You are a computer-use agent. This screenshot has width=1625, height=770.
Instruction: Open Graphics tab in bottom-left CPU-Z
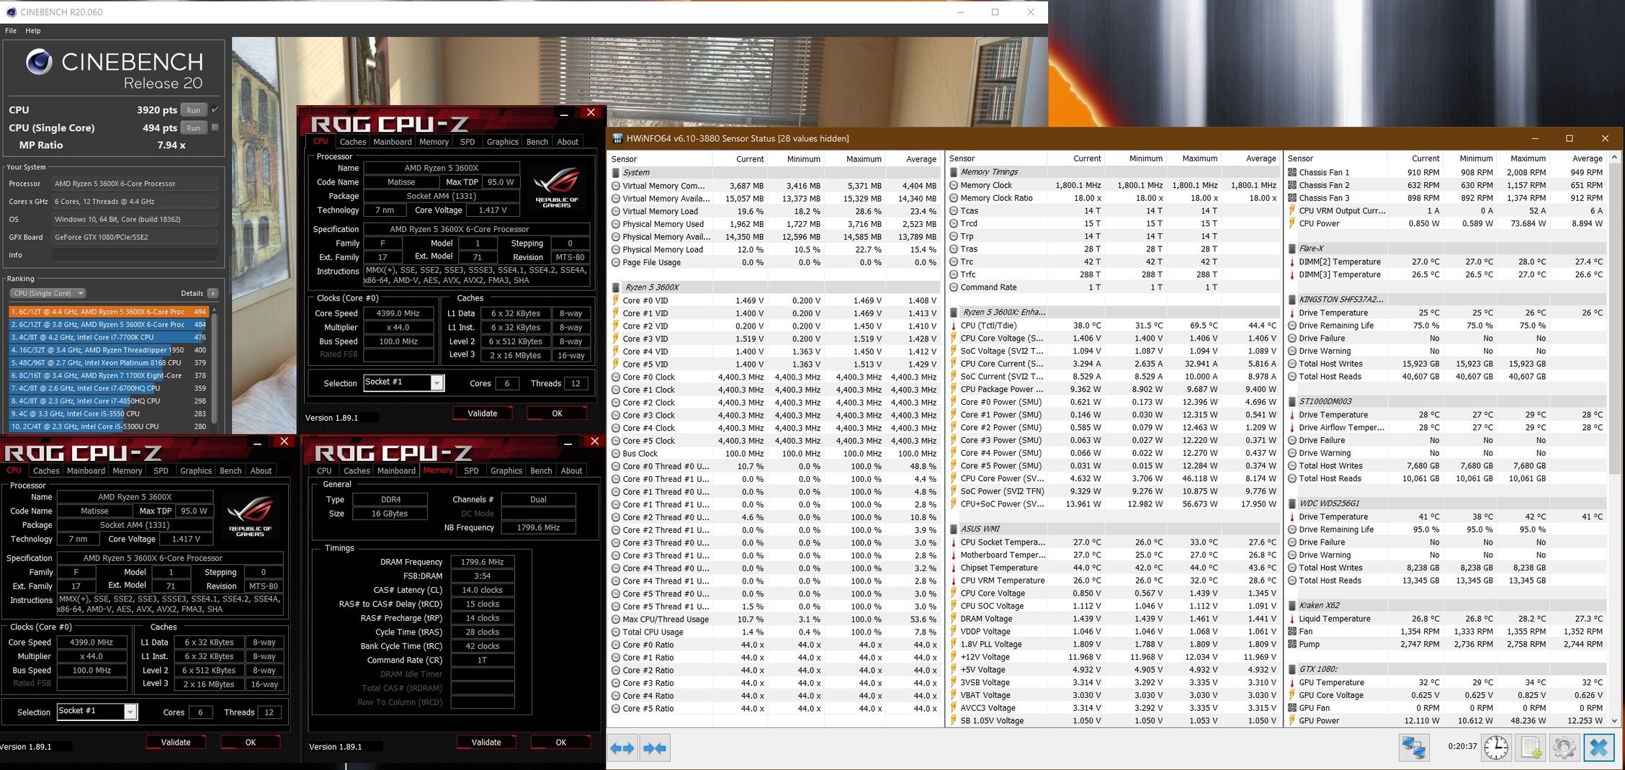[x=196, y=470]
